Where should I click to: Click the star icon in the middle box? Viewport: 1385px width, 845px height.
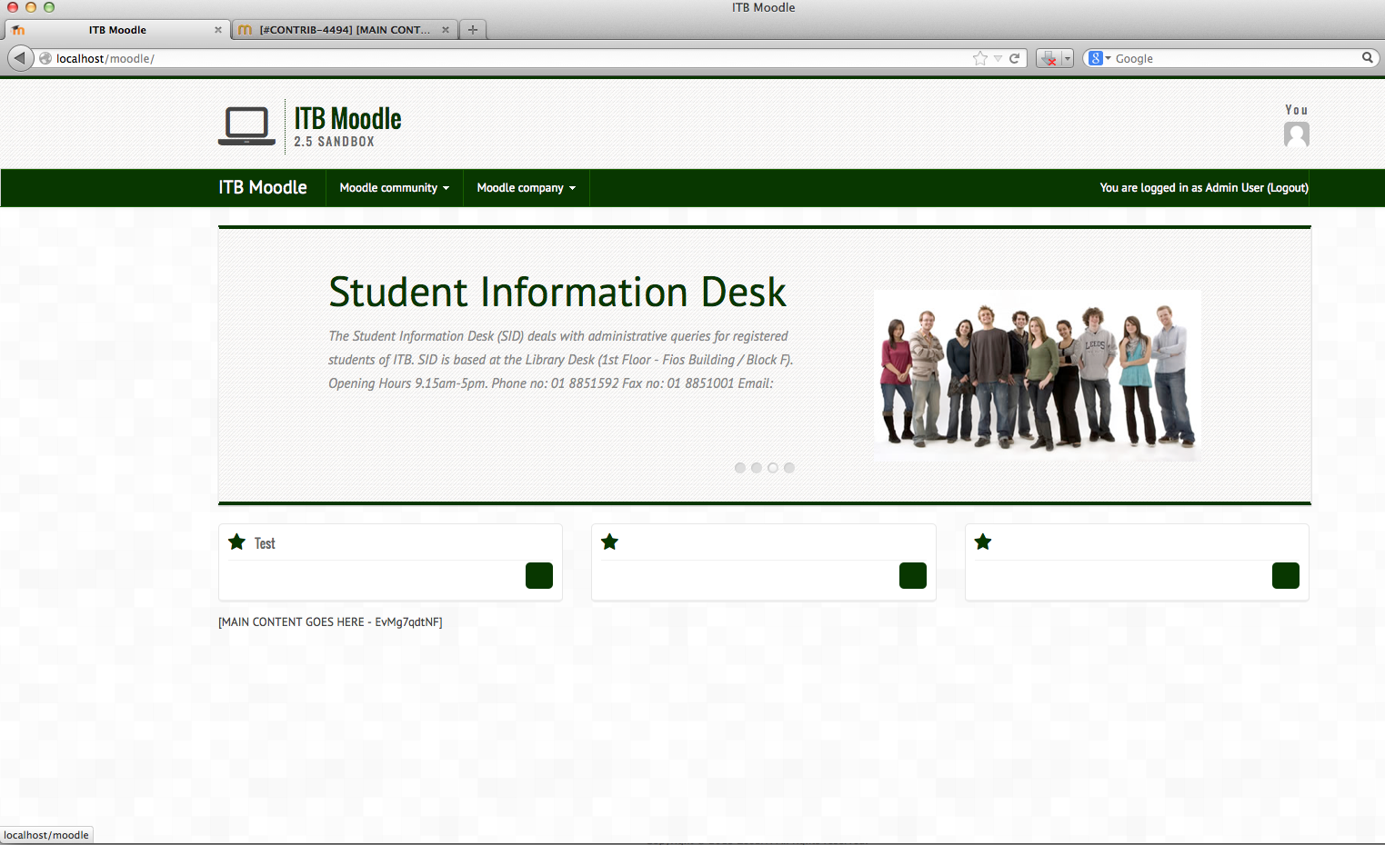(x=609, y=542)
